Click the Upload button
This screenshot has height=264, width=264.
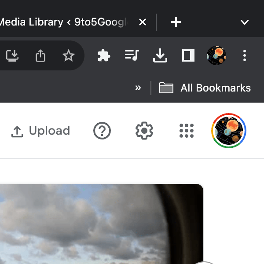click(x=40, y=131)
